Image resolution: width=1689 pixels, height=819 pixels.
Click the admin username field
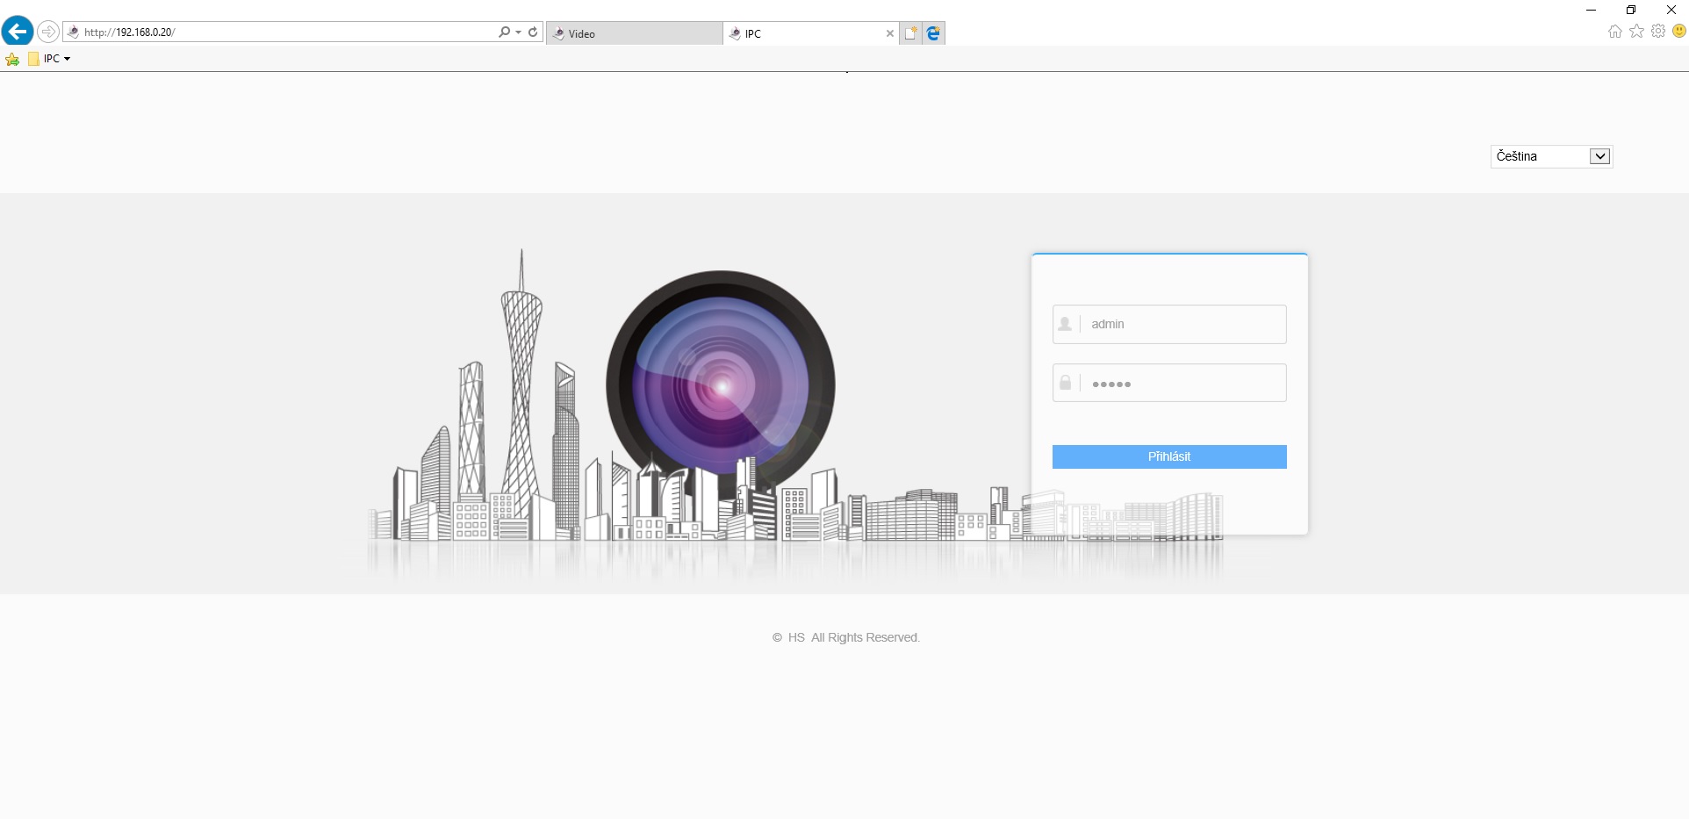coord(1169,324)
